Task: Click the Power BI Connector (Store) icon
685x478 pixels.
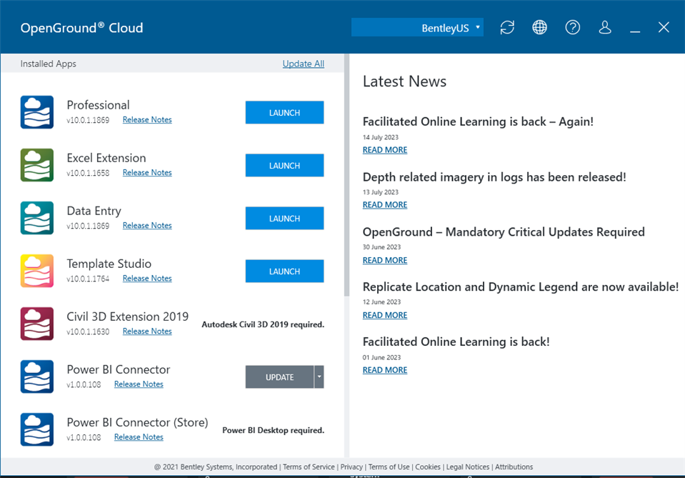Action: pyautogui.click(x=37, y=429)
